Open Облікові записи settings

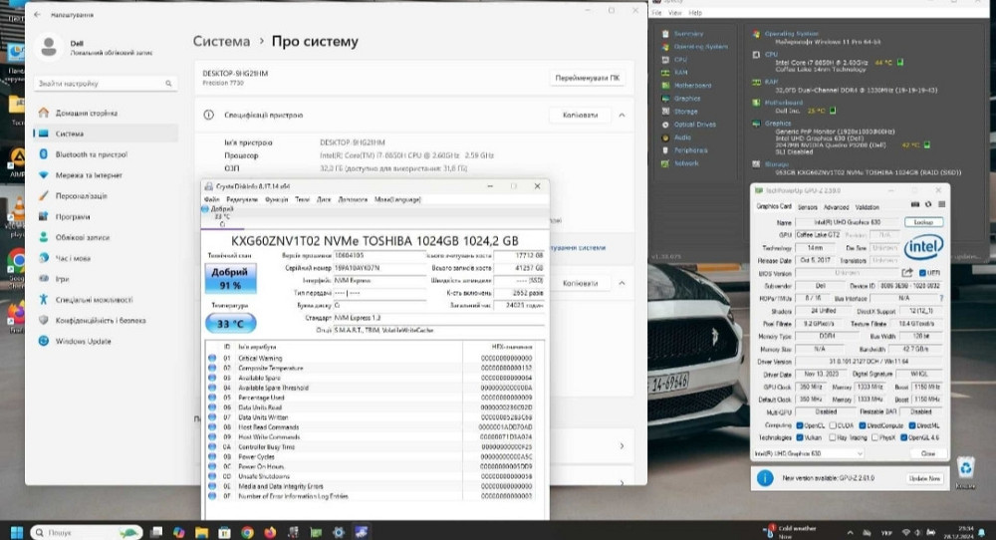click(82, 237)
